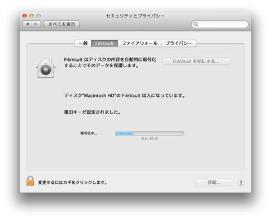Open the ファイアウォール tab
271x220 pixels.
(139, 43)
